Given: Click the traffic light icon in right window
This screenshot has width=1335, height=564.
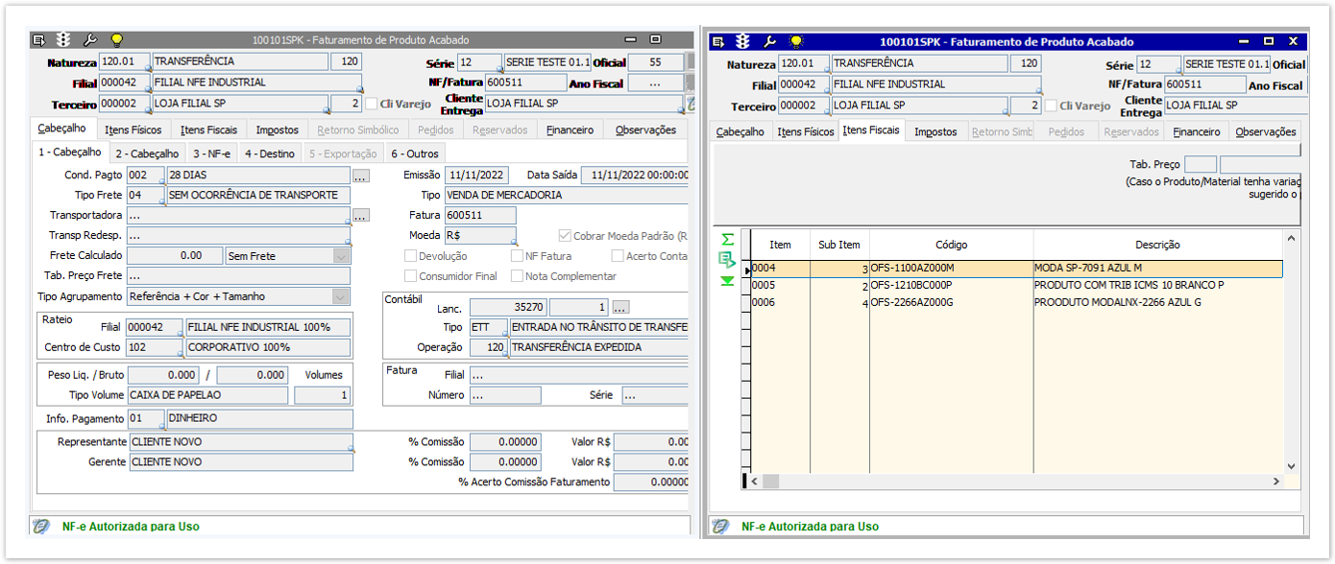Looking at the screenshot, I should pyautogui.click(x=742, y=42).
